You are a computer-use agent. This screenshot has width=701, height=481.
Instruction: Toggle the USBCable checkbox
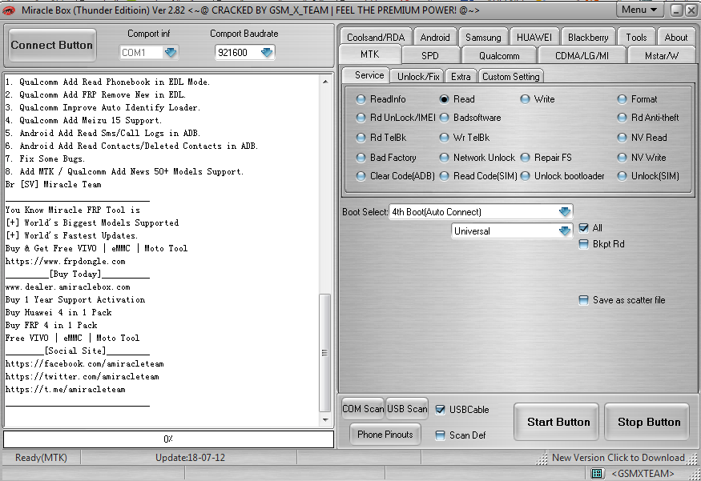pyautogui.click(x=441, y=410)
